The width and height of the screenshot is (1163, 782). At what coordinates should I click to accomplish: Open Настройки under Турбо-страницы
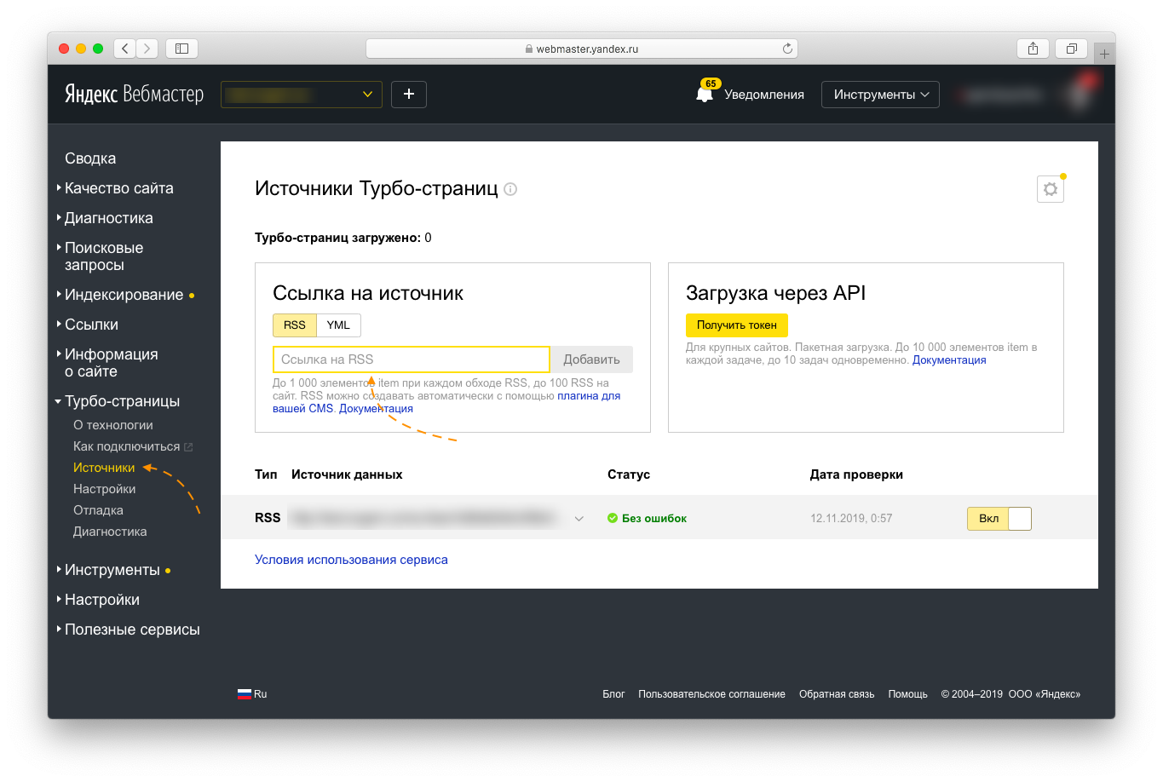(104, 489)
